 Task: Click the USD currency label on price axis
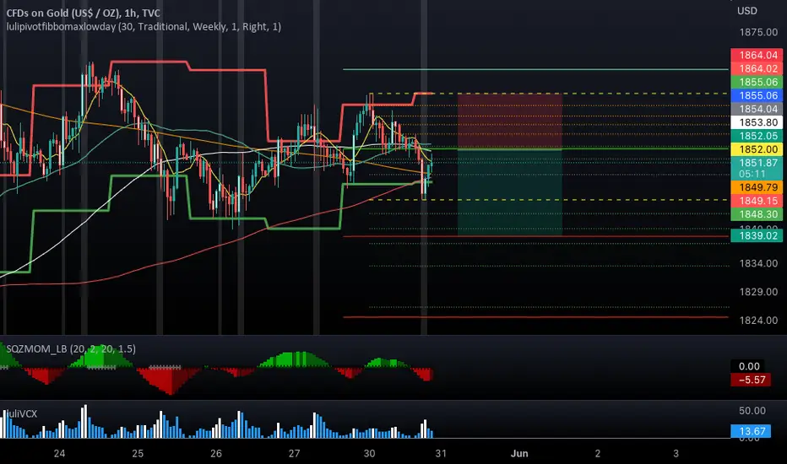(746, 11)
